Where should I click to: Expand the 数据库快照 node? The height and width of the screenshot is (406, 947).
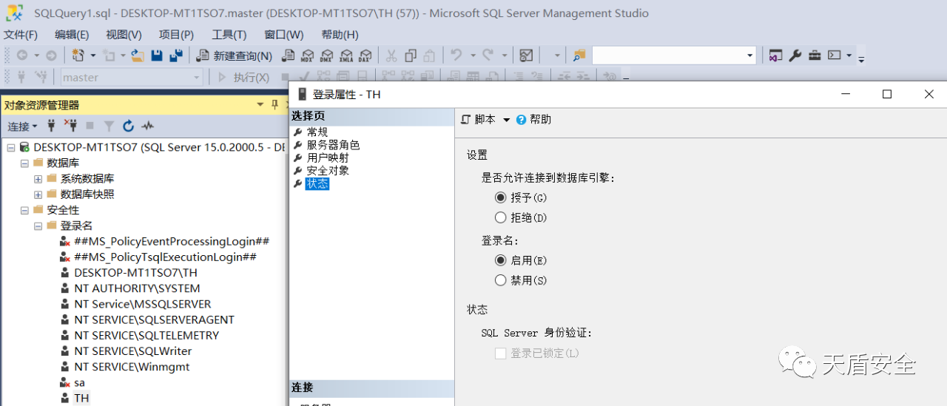[x=38, y=194]
